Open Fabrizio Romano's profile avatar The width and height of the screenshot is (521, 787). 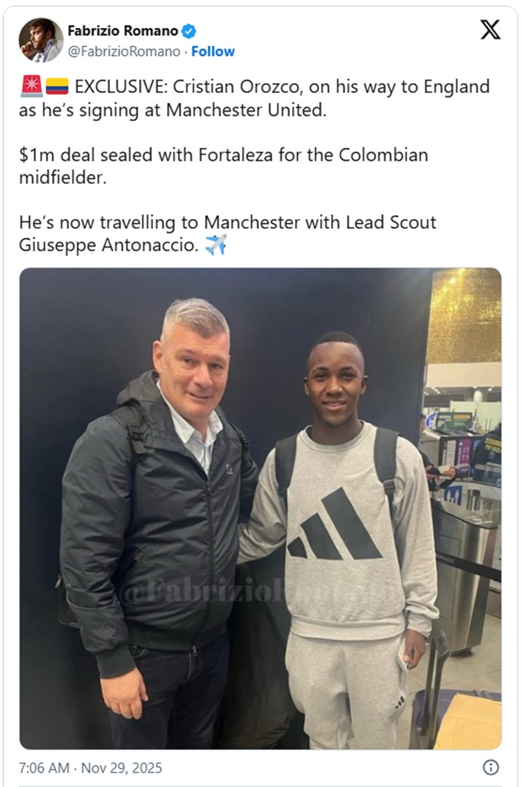click(41, 40)
